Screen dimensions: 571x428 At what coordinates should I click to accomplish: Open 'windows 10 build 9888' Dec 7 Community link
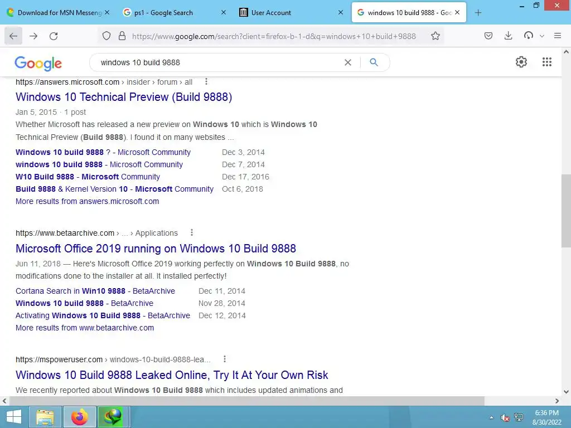pos(99,164)
